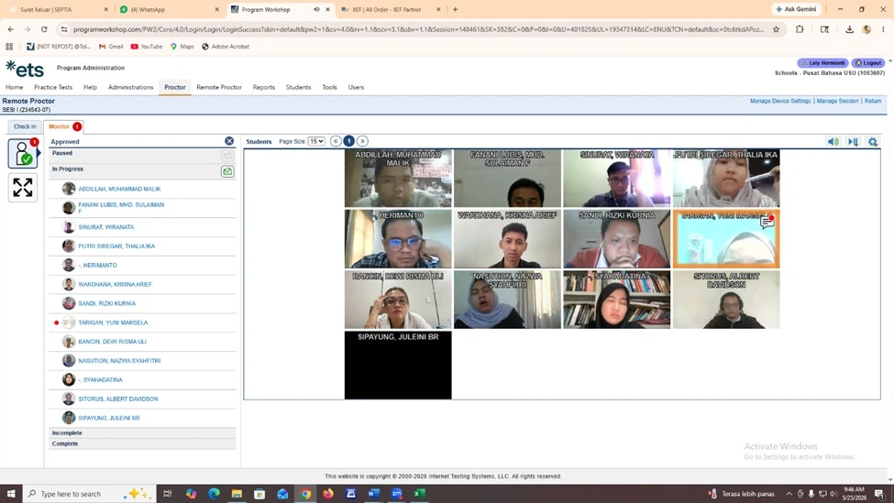
Task: Open the monitor settings gear icon
Action: coord(873,142)
